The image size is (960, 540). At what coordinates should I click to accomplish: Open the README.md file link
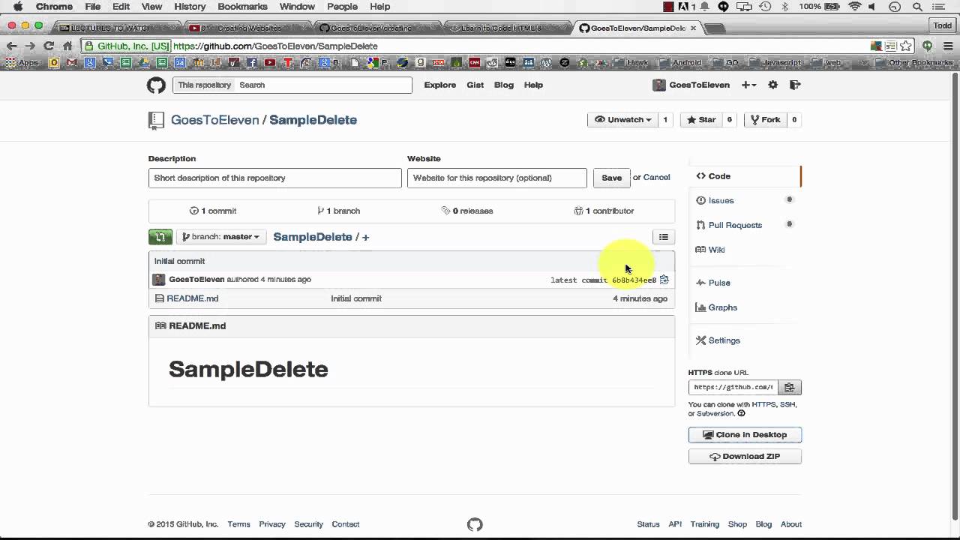click(193, 298)
